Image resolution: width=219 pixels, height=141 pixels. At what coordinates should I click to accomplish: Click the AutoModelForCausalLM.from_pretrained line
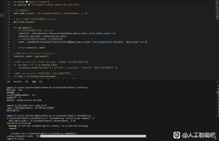[x=83, y=42]
